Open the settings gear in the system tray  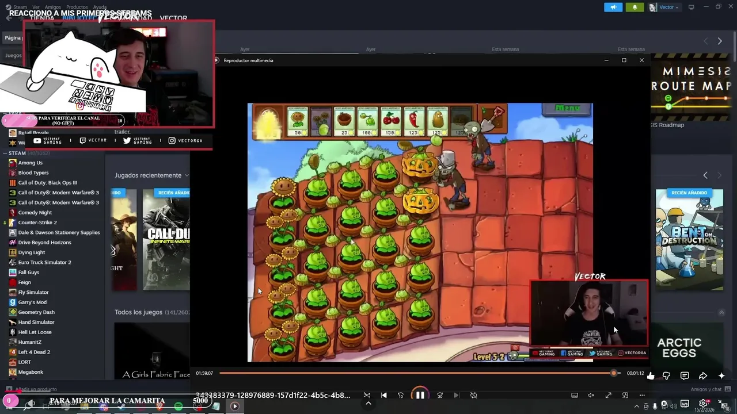tap(703, 403)
